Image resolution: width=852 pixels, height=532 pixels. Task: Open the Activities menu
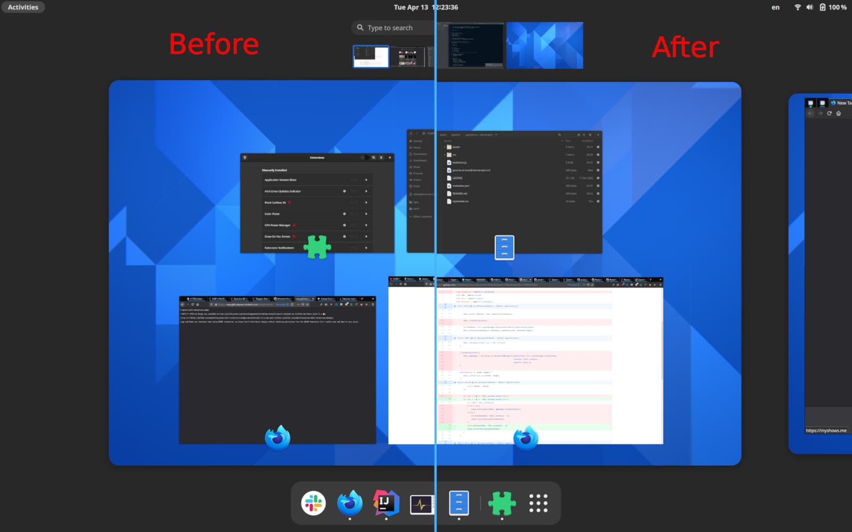(23, 7)
